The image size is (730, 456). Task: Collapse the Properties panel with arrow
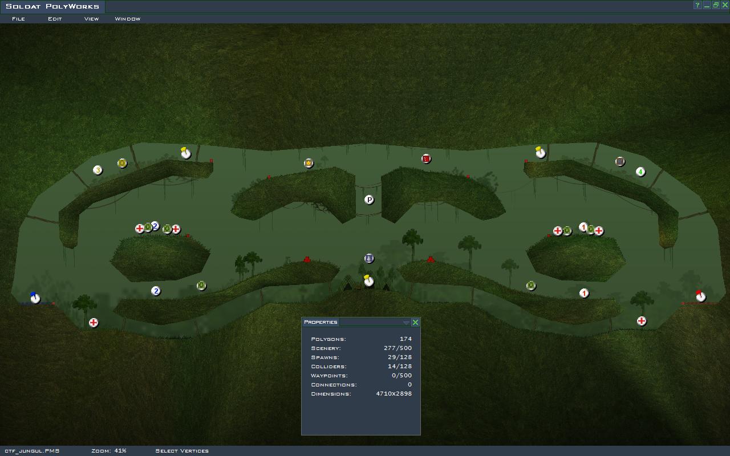406,323
